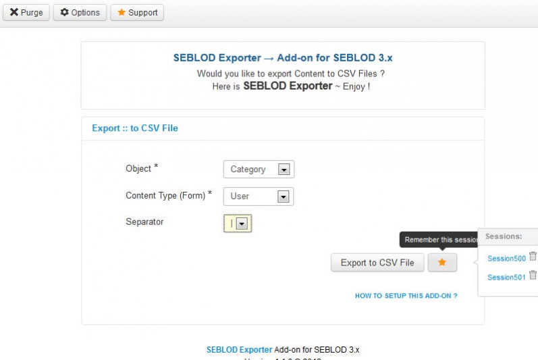Image resolution: width=538 pixels, height=360 pixels.
Task: Click the Export :: to CSV File heading
Action: [x=135, y=128]
